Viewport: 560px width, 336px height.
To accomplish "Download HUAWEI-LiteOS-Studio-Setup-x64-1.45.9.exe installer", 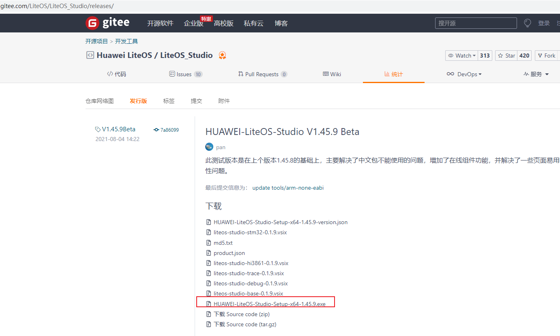I will (270, 304).
